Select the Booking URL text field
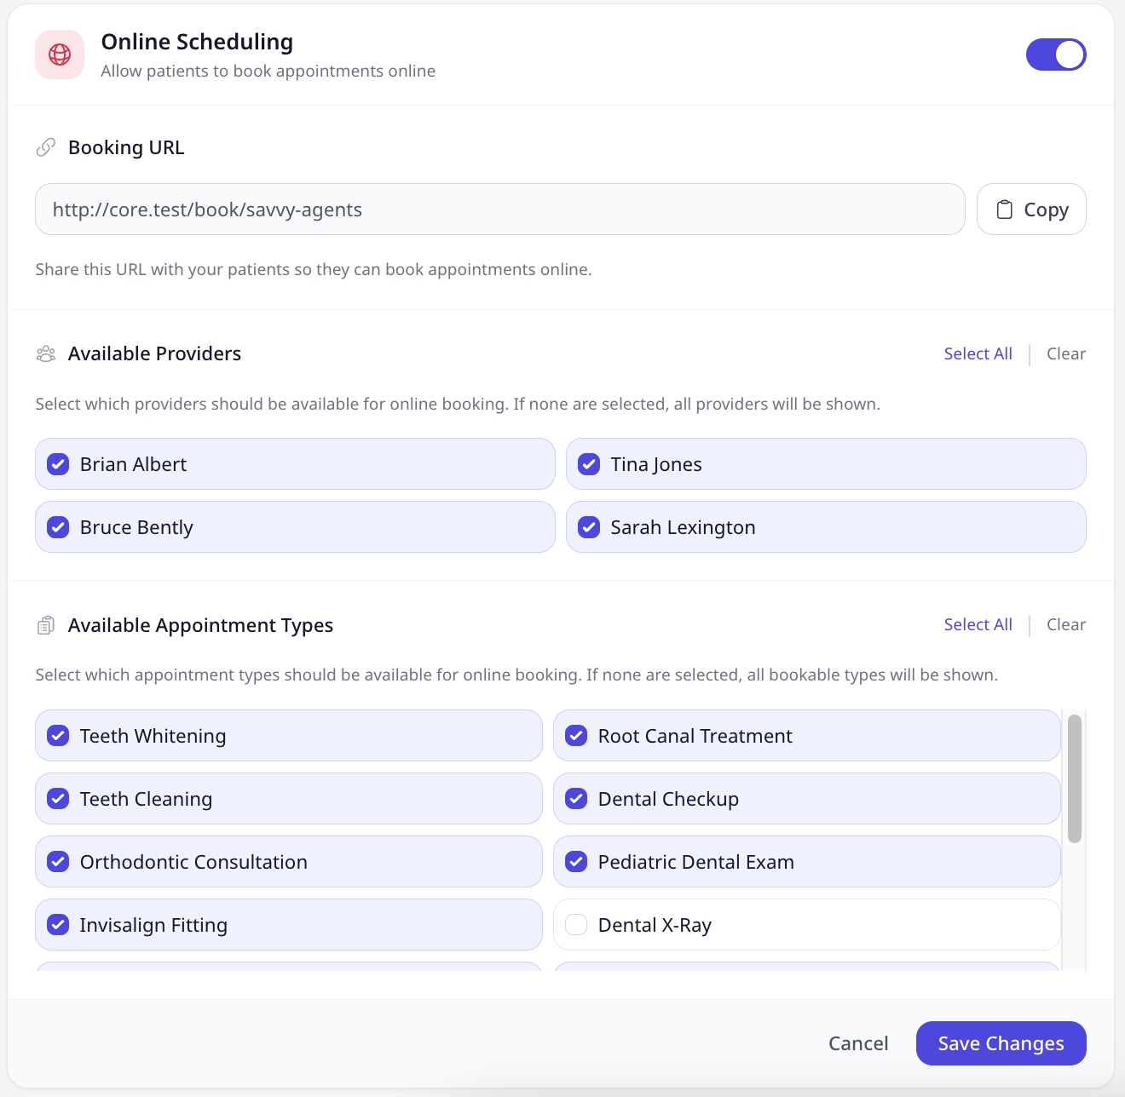Viewport: 1125px width, 1097px height. coord(499,210)
